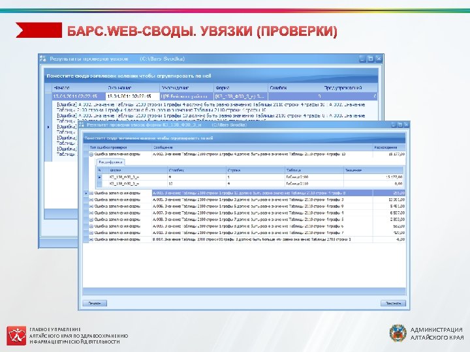Click first [Ошибка] A.002 line in back window
This screenshot has width=470, height=352.
point(211,107)
